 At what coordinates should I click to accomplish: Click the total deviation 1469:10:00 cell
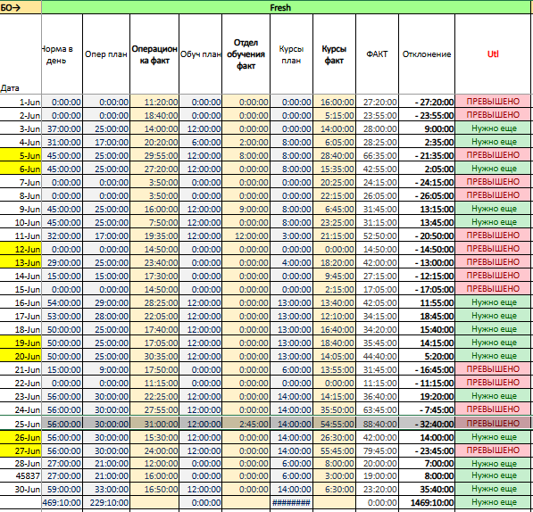427,502
